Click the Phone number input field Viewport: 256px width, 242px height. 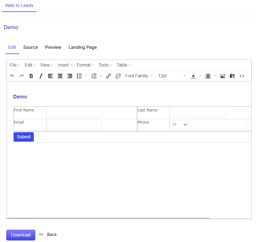click(x=219, y=124)
